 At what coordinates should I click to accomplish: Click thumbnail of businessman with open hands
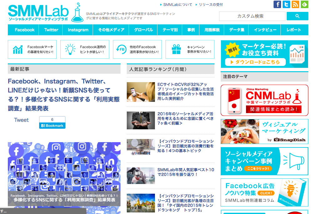(141, 120)
